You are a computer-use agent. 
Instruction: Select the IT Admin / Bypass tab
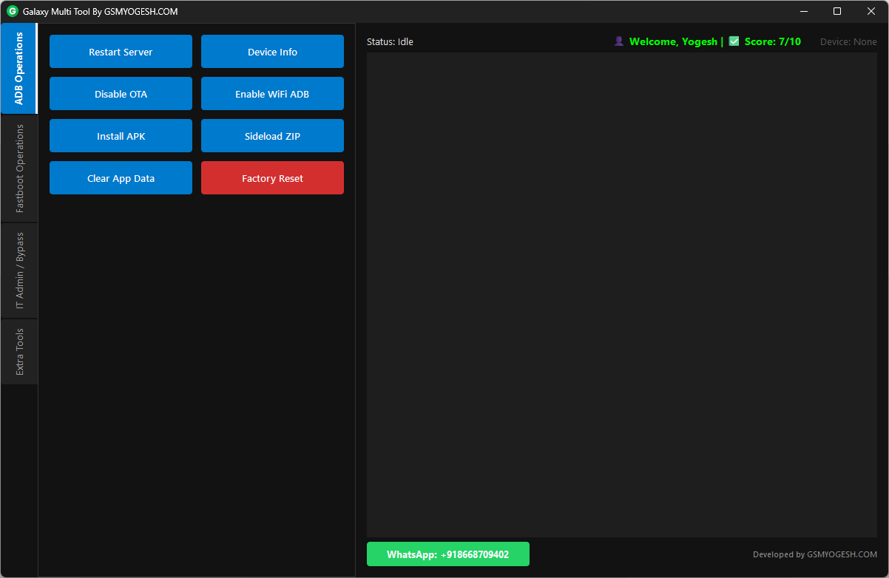pos(19,271)
